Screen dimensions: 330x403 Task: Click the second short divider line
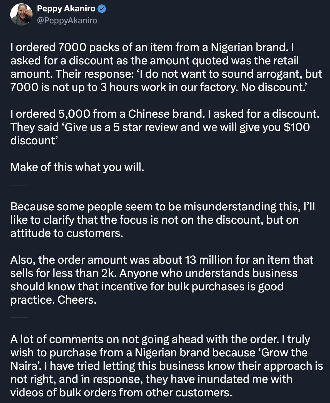click(19, 318)
